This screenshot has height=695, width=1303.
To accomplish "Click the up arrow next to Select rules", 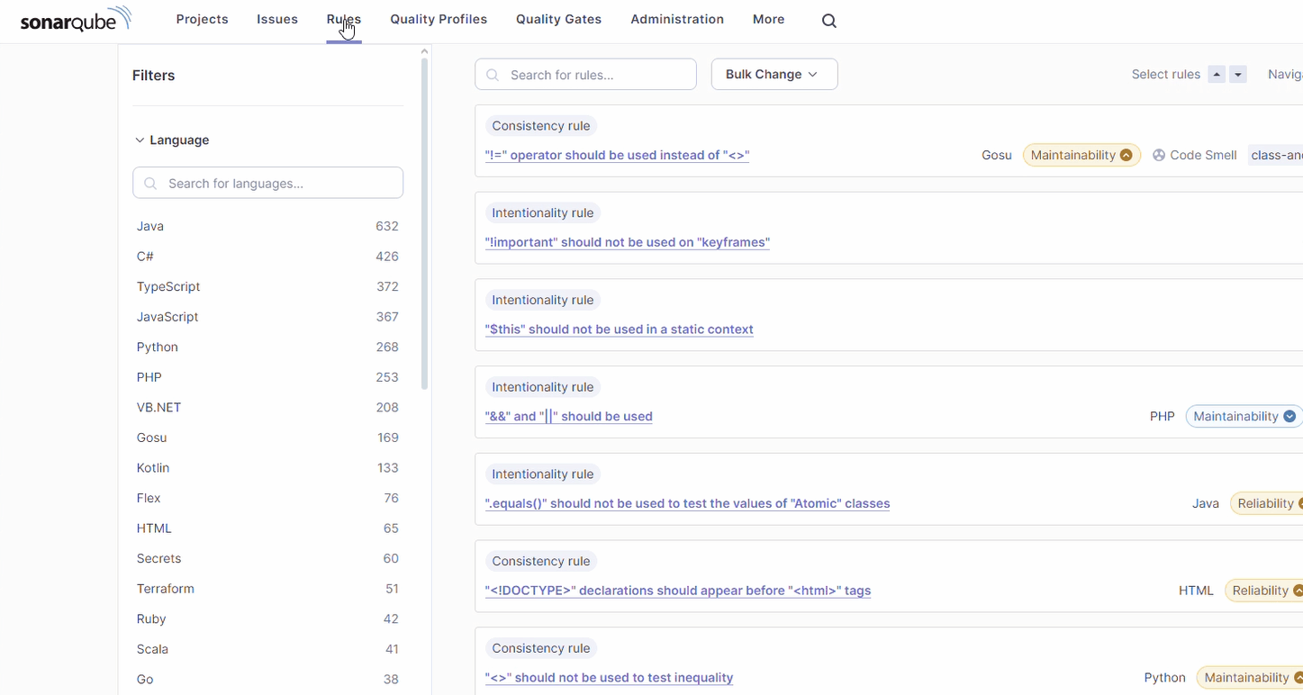I will point(1217,75).
